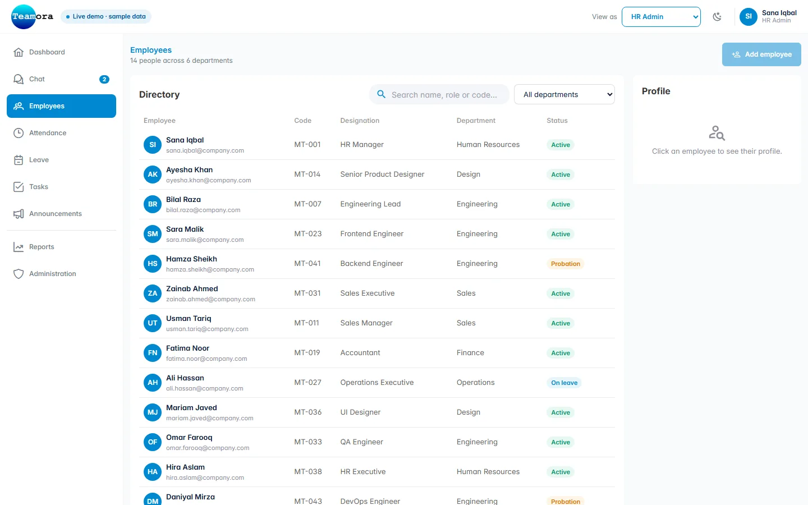Click Sales Manager designation
This screenshot has width=808, height=505.
point(366,323)
